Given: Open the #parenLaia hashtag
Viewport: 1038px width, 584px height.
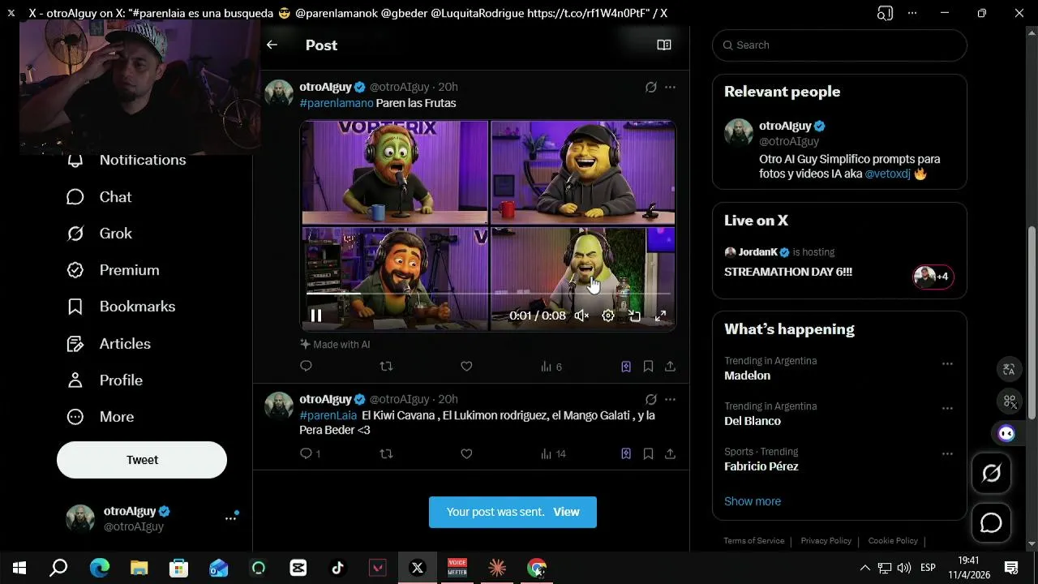Looking at the screenshot, I should pos(328,415).
